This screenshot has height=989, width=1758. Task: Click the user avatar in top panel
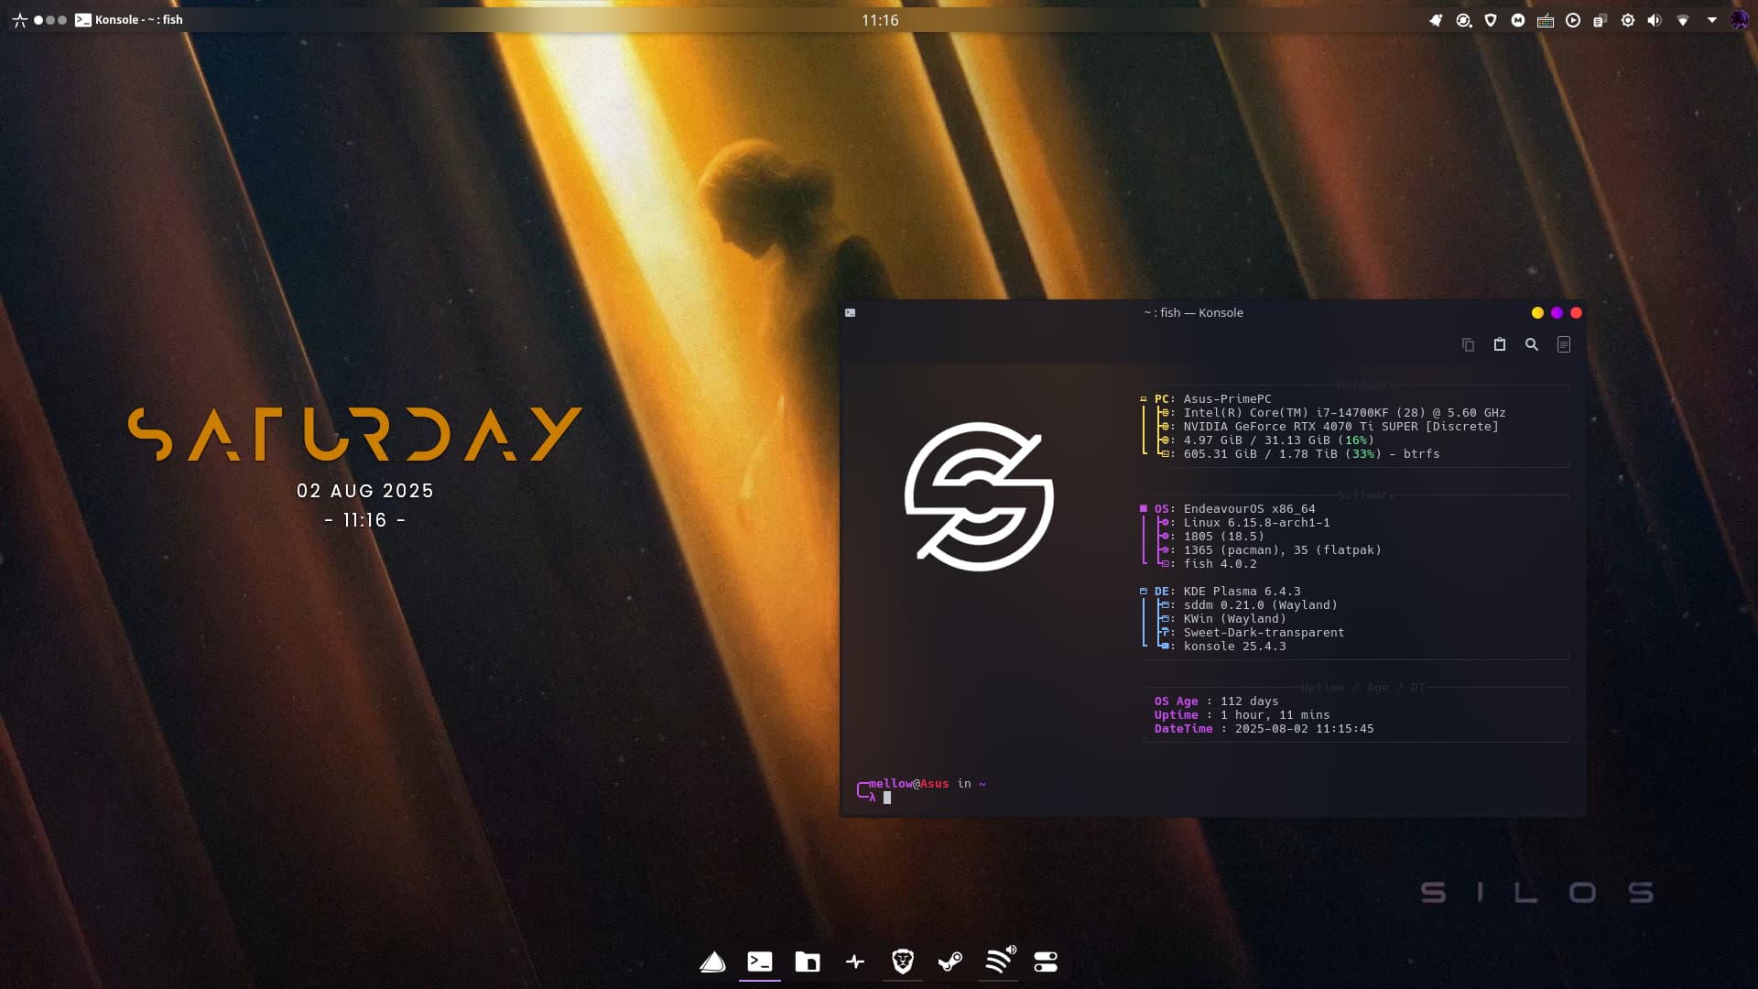click(1739, 20)
